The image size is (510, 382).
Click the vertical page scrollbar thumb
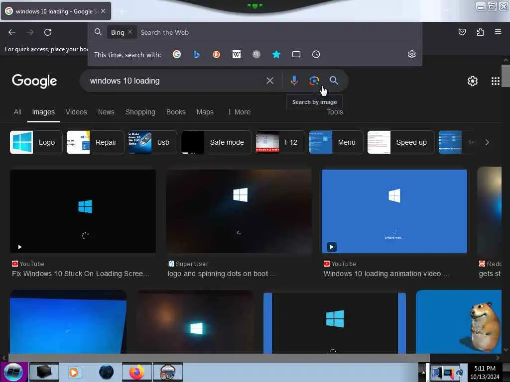click(x=506, y=76)
